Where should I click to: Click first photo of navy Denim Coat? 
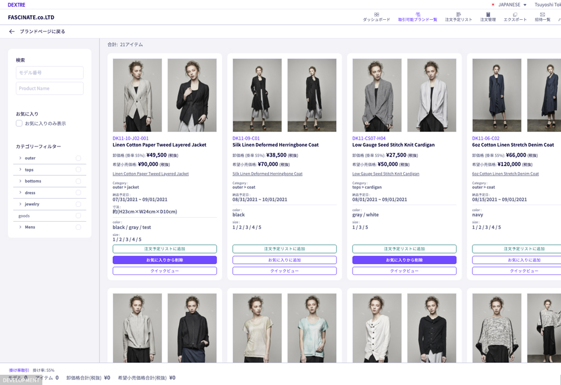click(497, 95)
